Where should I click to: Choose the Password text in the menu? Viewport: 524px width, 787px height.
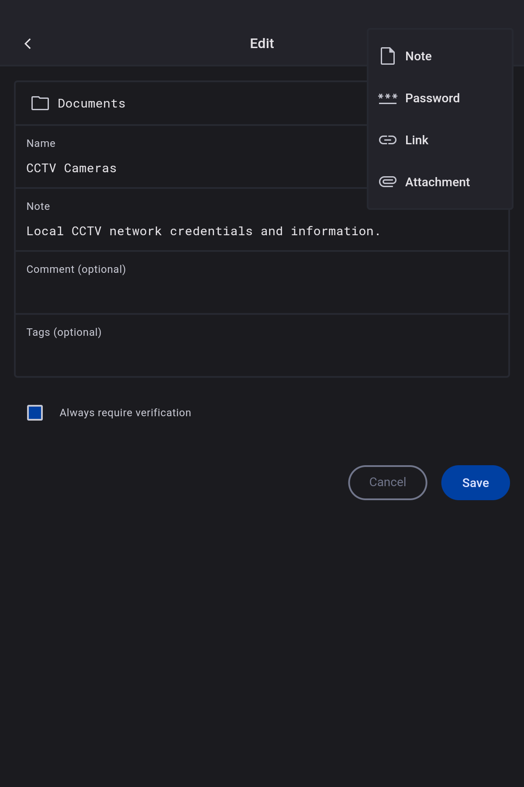tap(432, 98)
